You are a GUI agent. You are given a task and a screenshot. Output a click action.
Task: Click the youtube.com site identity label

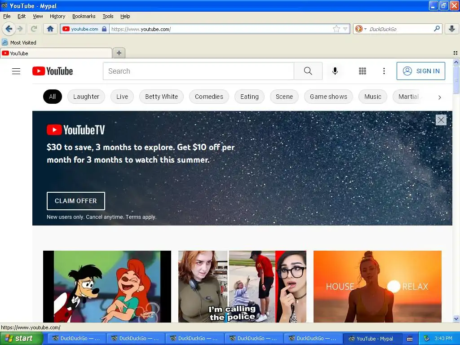point(84,29)
